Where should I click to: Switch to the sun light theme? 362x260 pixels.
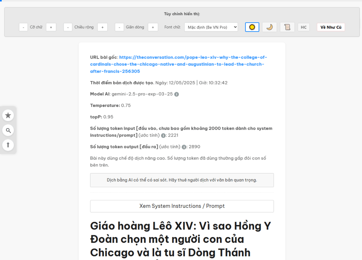tap(252, 27)
